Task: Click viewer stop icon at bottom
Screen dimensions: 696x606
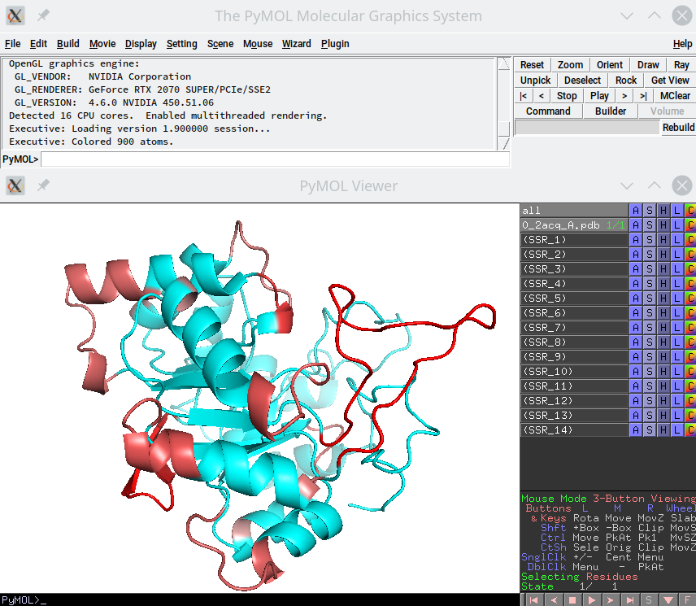Action: click(x=572, y=600)
